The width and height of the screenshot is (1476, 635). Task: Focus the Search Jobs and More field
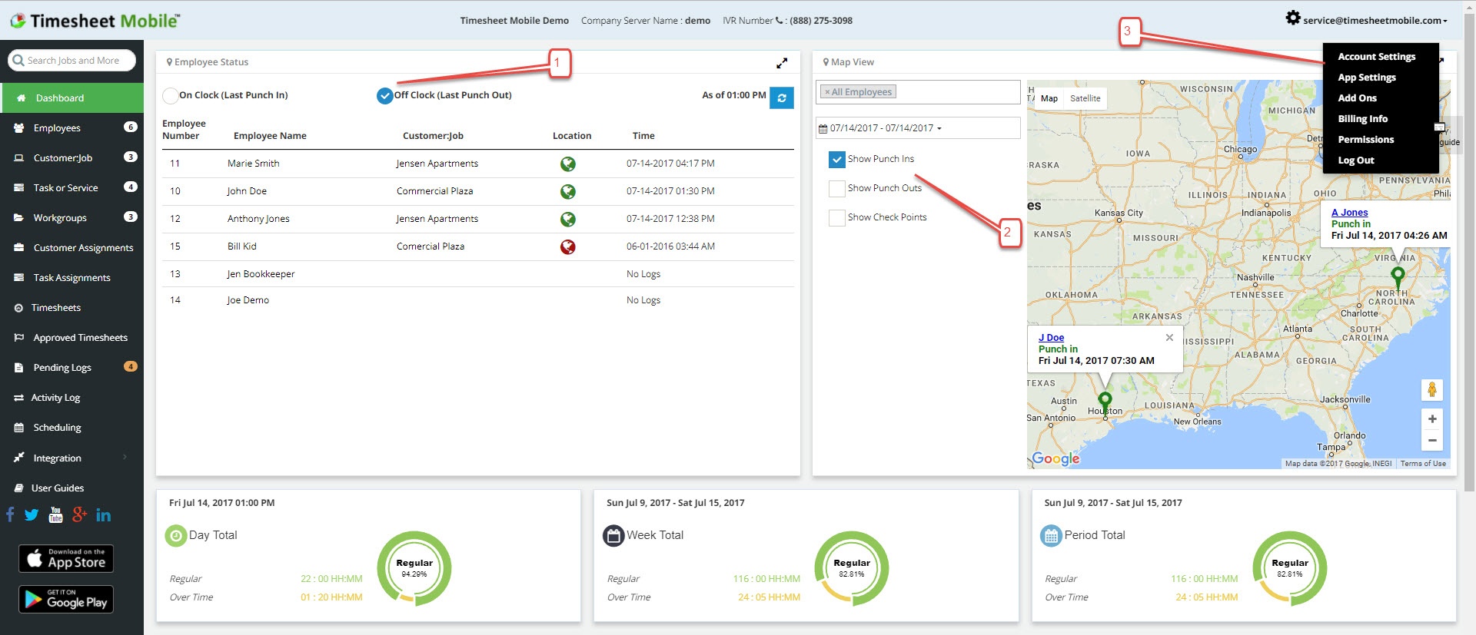tap(72, 60)
